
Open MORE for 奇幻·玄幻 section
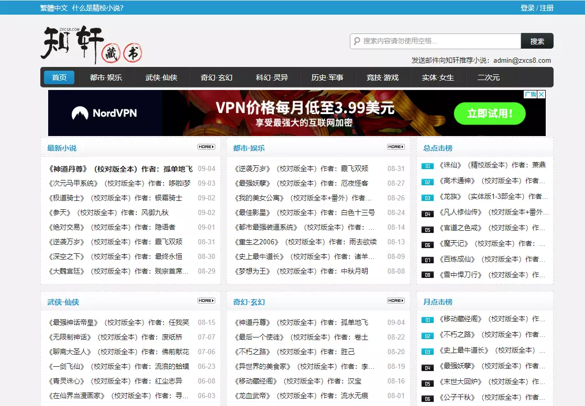click(396, 300)
